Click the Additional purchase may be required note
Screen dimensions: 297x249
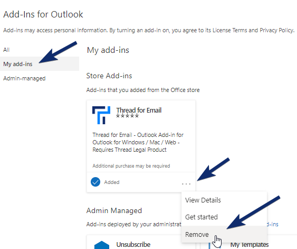131,166
